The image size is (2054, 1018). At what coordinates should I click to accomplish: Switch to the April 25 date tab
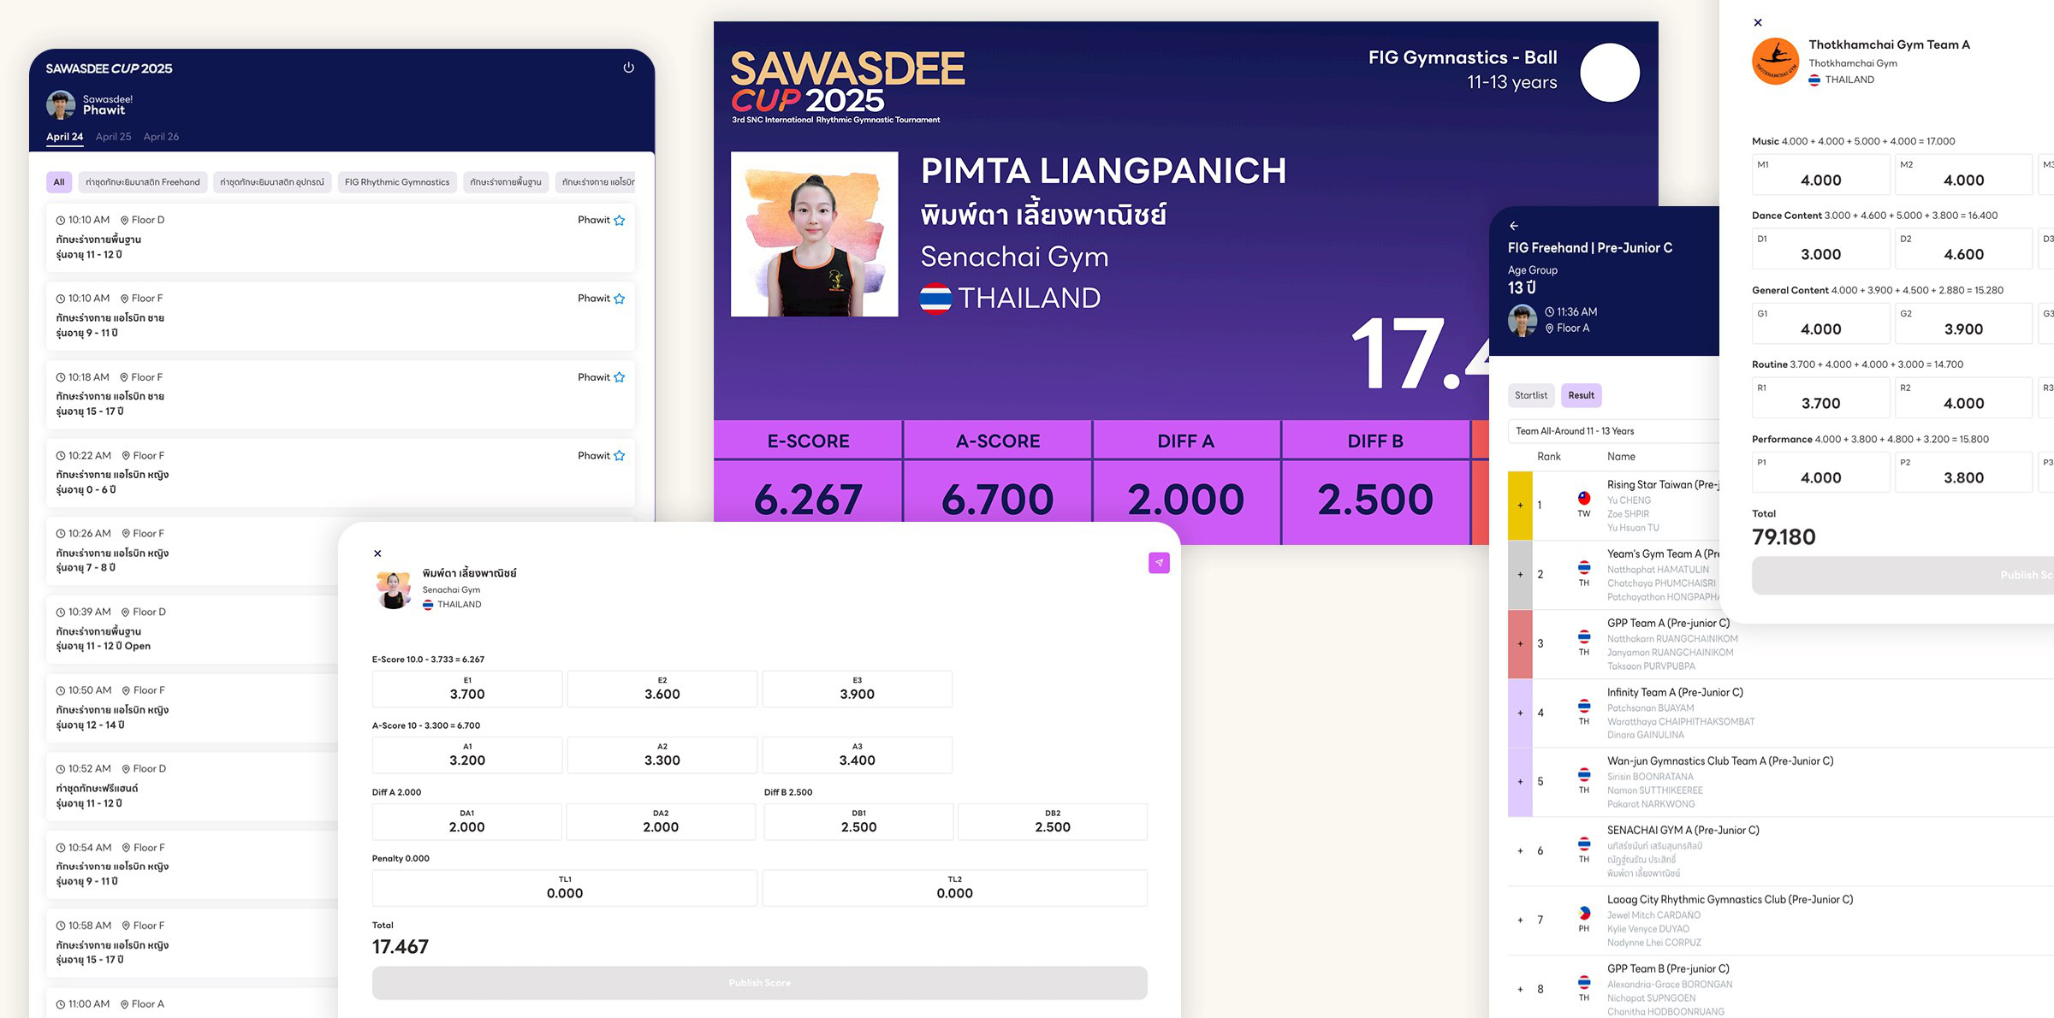[x=113, y=137]
